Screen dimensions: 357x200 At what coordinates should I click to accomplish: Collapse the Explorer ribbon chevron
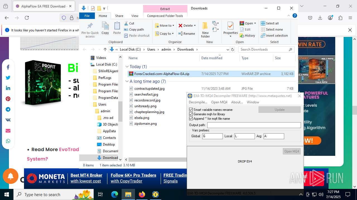point(289,16)
